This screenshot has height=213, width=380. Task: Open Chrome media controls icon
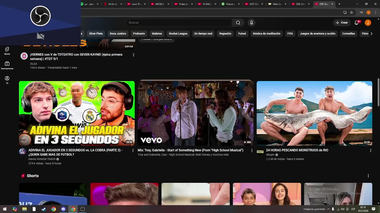tap(361, 12)
